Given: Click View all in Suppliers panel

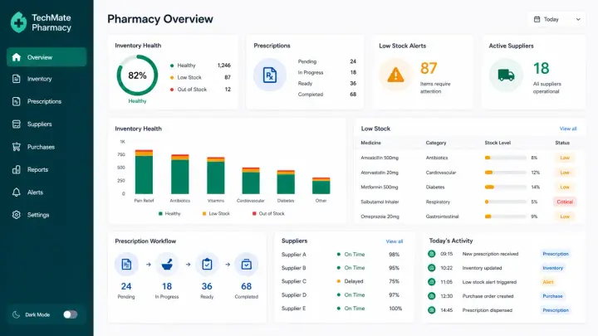Looking at the screenshot, I should point(394,241).
